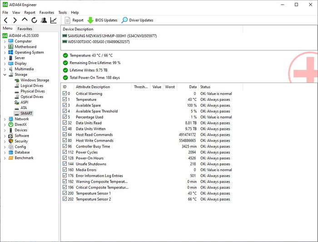Click the Refresh toolbar icon
318x242 pixels.
tap(34, 20)
